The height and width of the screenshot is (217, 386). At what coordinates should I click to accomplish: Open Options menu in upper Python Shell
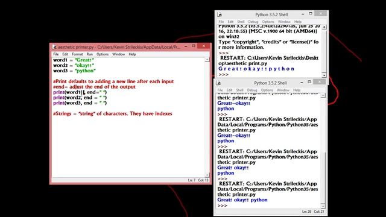[268, 22]
